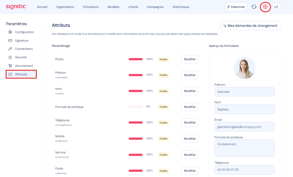Click the Signitic logo
The width and height of the screenshot is (293, 177).
(x=16, y=7)
